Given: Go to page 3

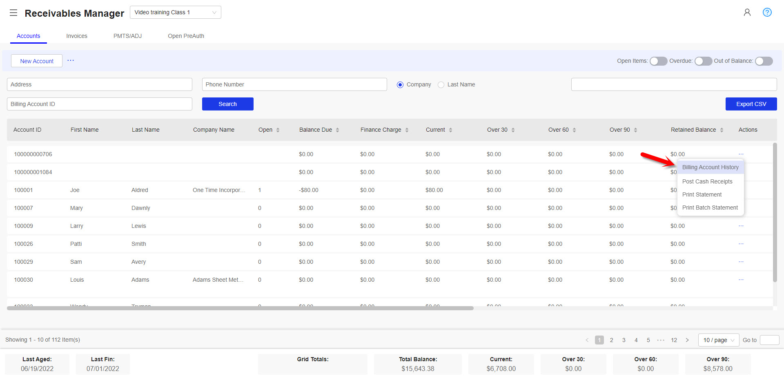Looking at the screenshot, I should click(624, 340).
